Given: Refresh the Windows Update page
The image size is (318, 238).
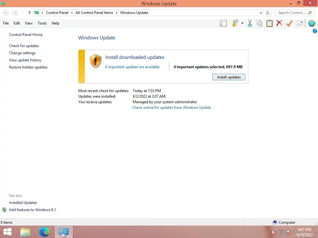Looking at the screenshot, I should (x=268, y=13).
